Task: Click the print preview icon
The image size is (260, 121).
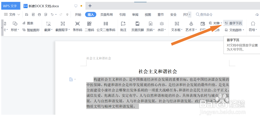Action: click(x=46, y=15)
